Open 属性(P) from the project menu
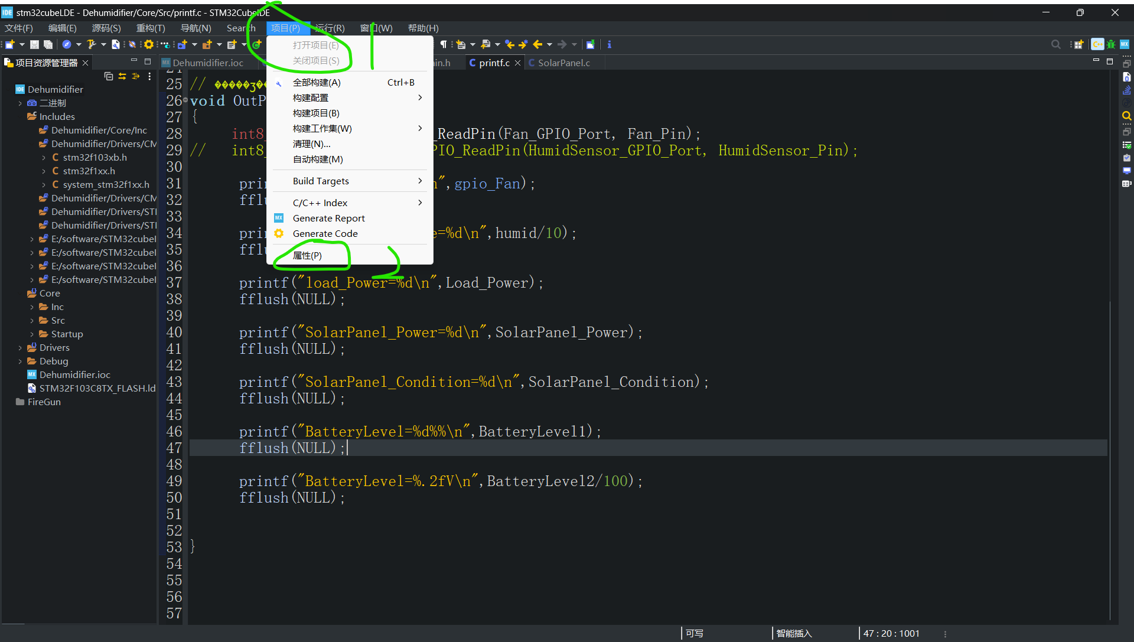The image size is (1134, 642). (307, 255)
